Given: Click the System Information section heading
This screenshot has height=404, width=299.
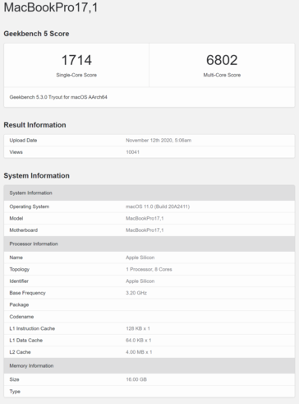Looking at the screenshot, I should [x=36, y=175].
